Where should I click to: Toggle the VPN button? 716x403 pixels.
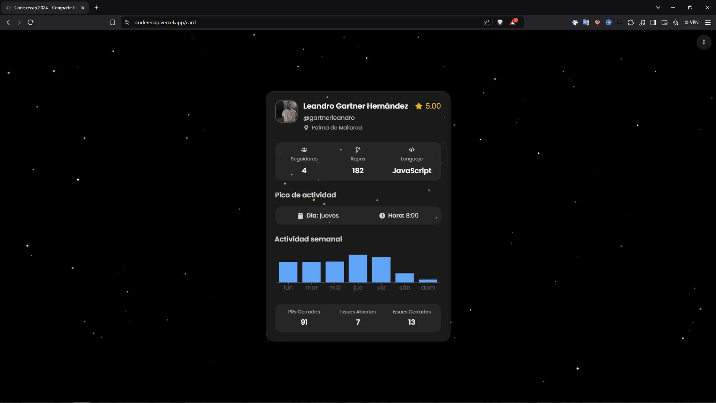pyautogui.click(x=692, y=22)
